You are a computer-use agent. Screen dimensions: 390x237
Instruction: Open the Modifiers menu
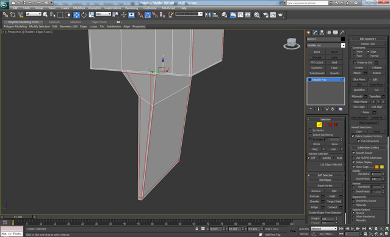79,8
